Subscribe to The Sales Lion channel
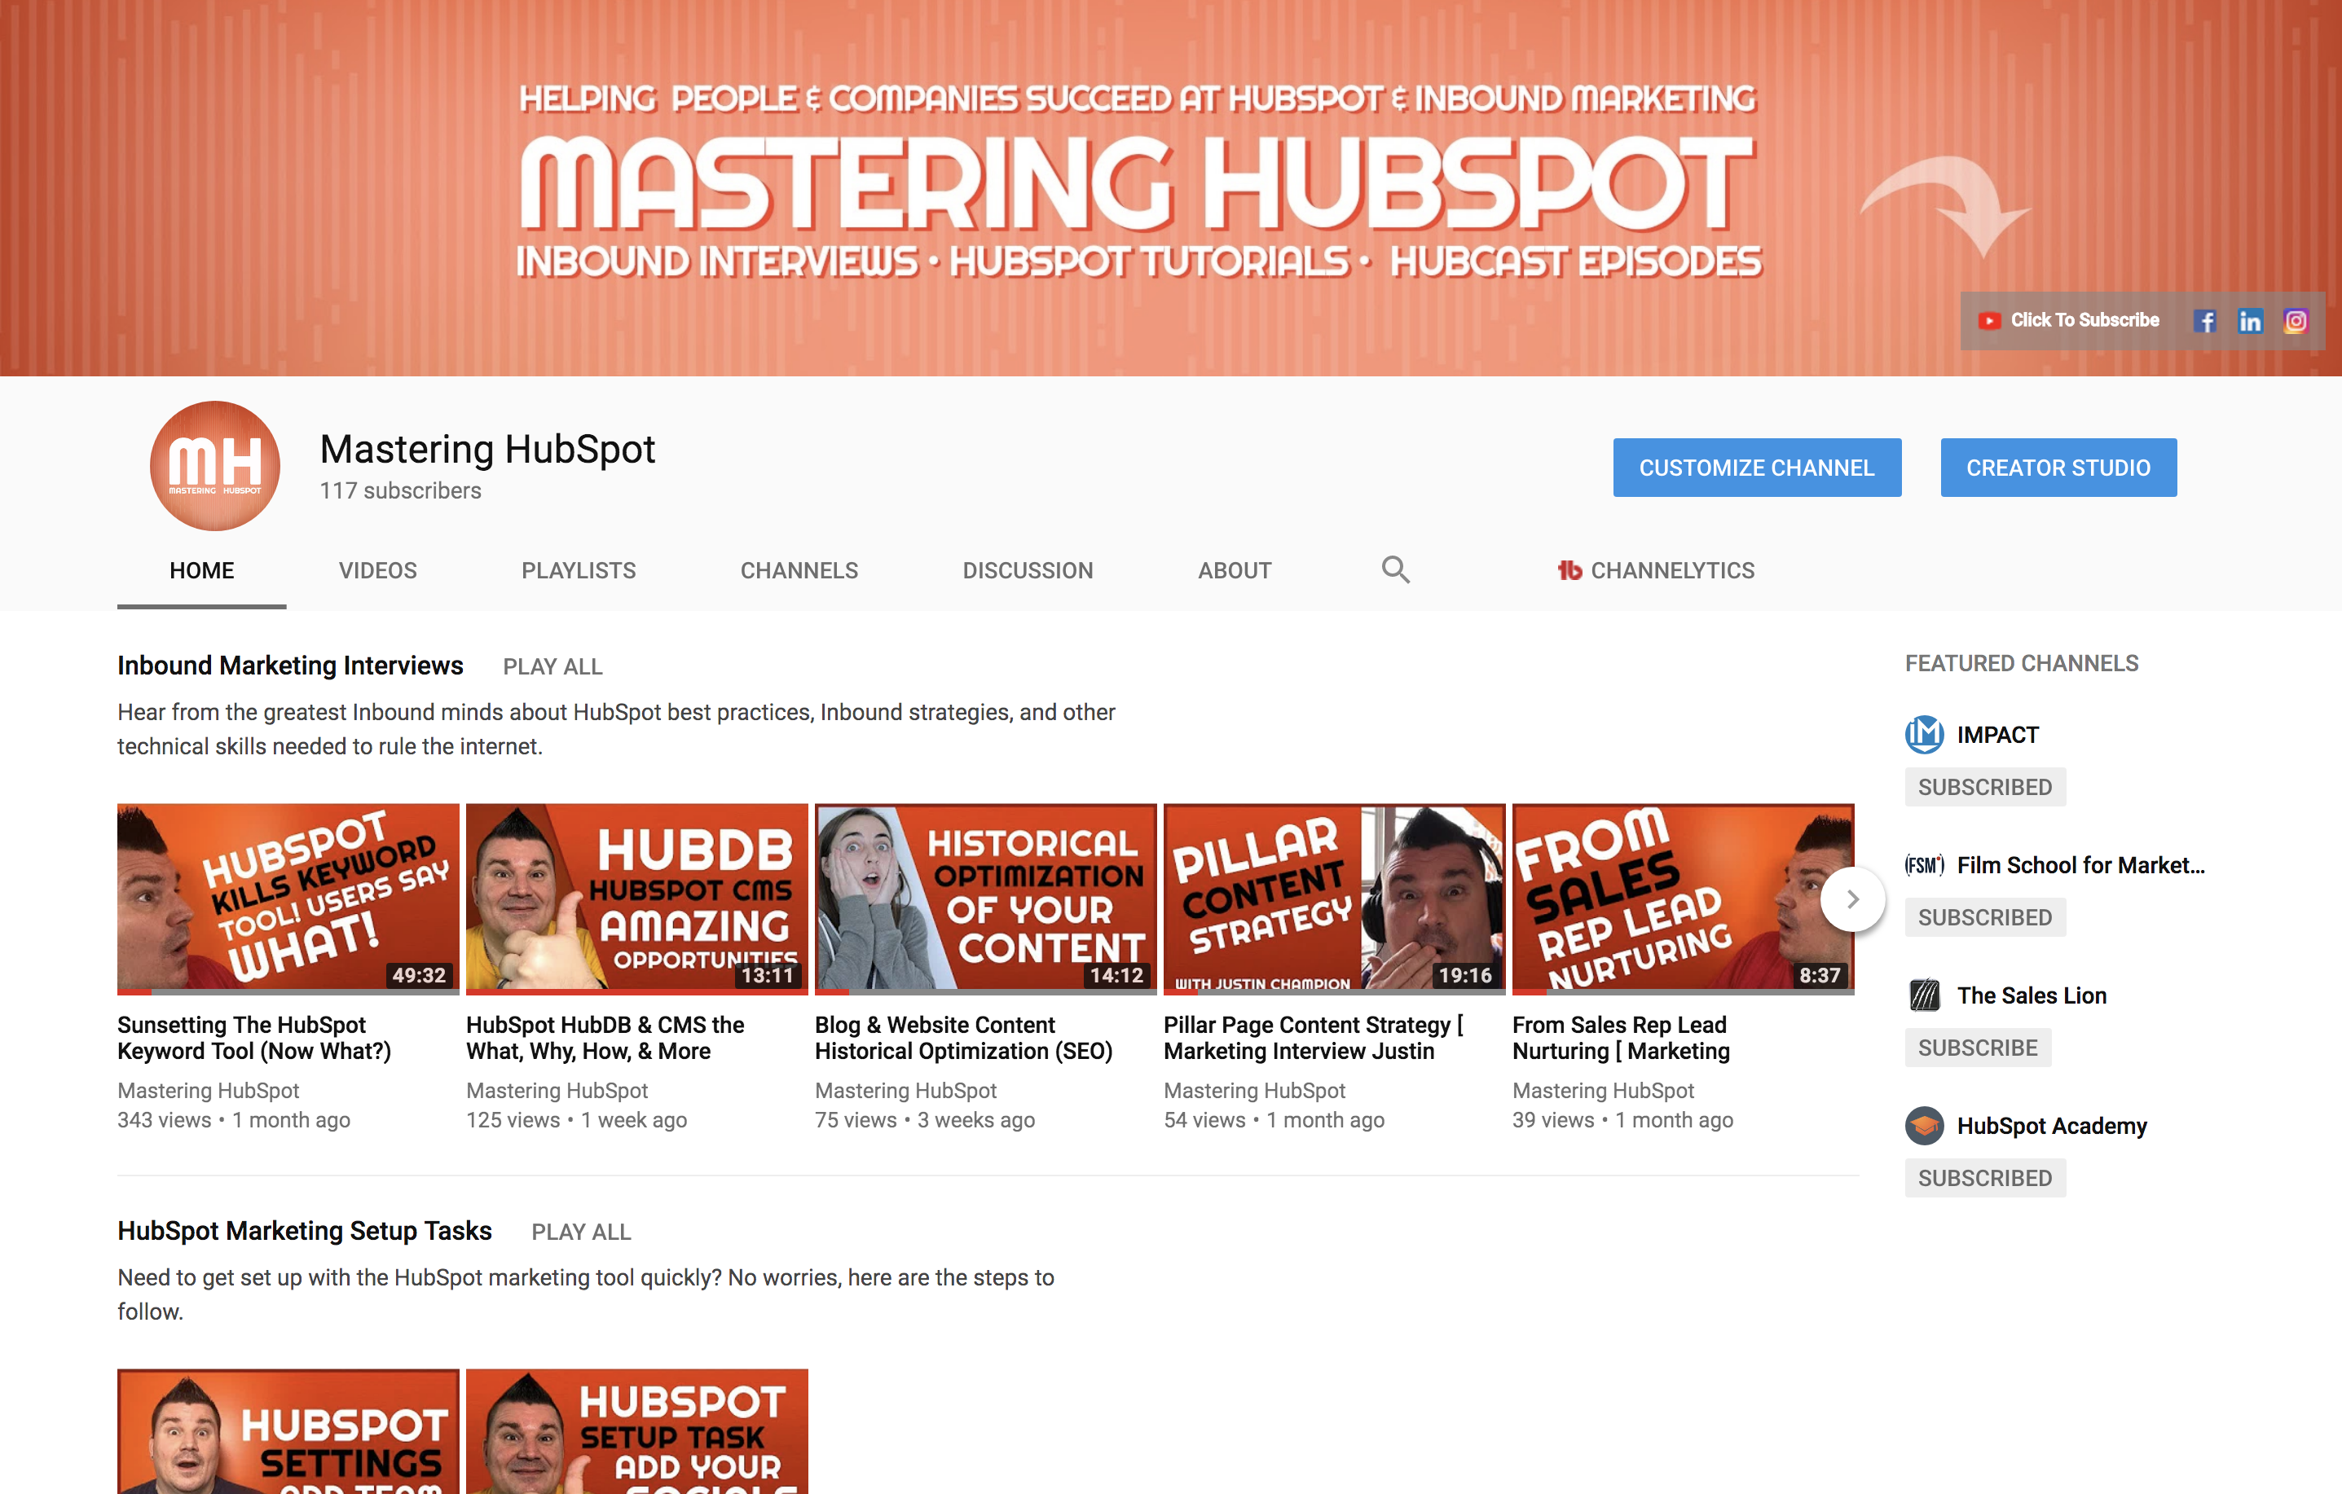 tap(1977, 1047)
